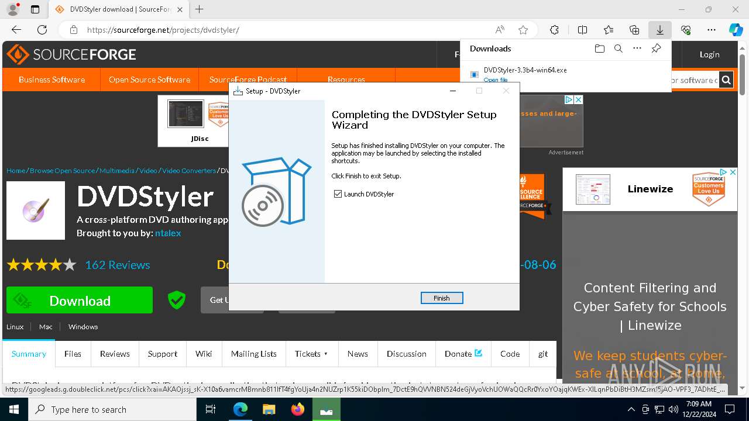
Task: Click the Read aloud icon
Action: click(500, 30)
